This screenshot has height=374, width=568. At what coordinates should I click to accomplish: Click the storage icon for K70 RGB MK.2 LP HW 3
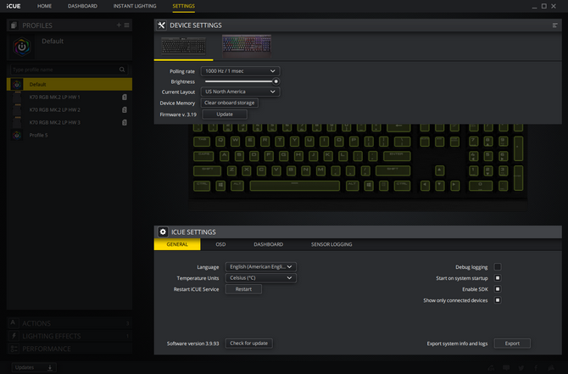(125, 122)
